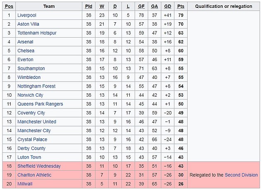The image size is (262, 190).
Task: Click the GF column header abbreviation
Action: (x=141, y=6)
